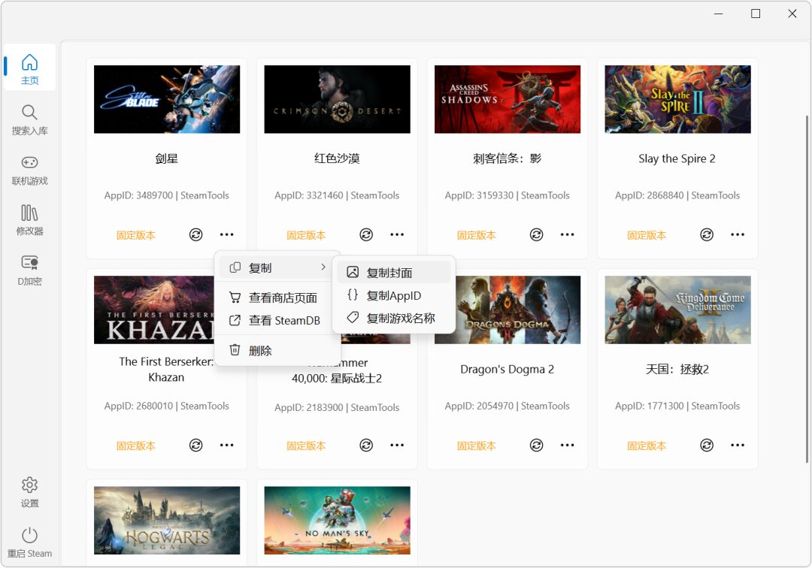
Task: Open more options for 刺客信条: 影
Action: (568, 235)
